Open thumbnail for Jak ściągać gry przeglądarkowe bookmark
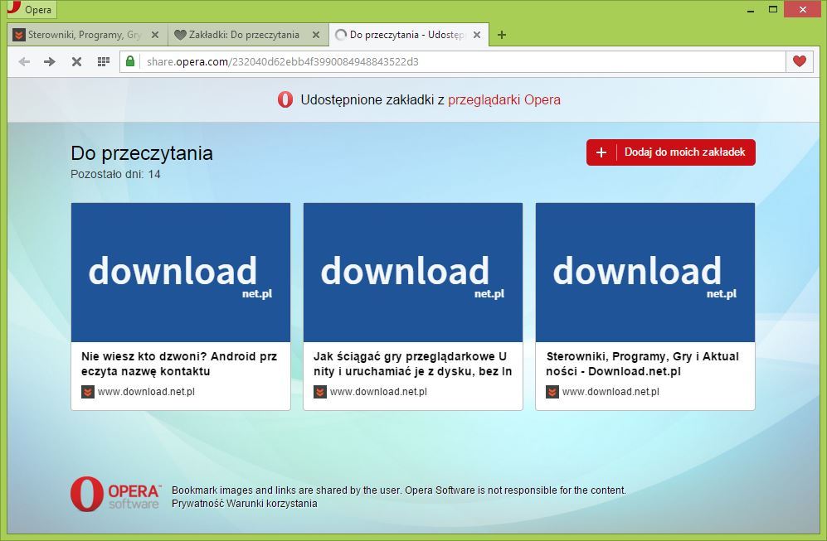827x541 pixels. [x=413, y=273]
